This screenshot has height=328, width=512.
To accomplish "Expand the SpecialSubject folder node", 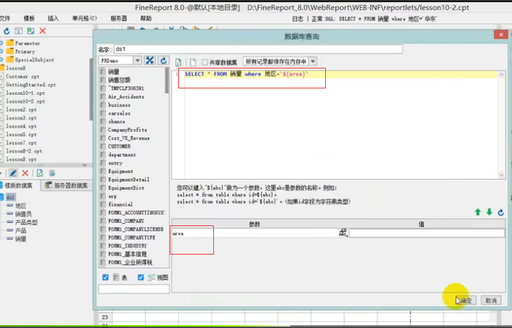I will click(x=1, y=59).
